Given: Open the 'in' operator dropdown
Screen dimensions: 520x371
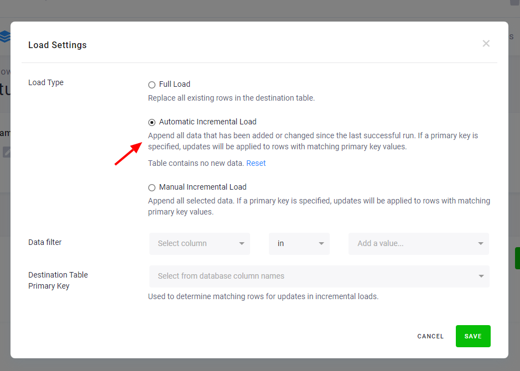Looking at the screenshot, I should point(299,244).
